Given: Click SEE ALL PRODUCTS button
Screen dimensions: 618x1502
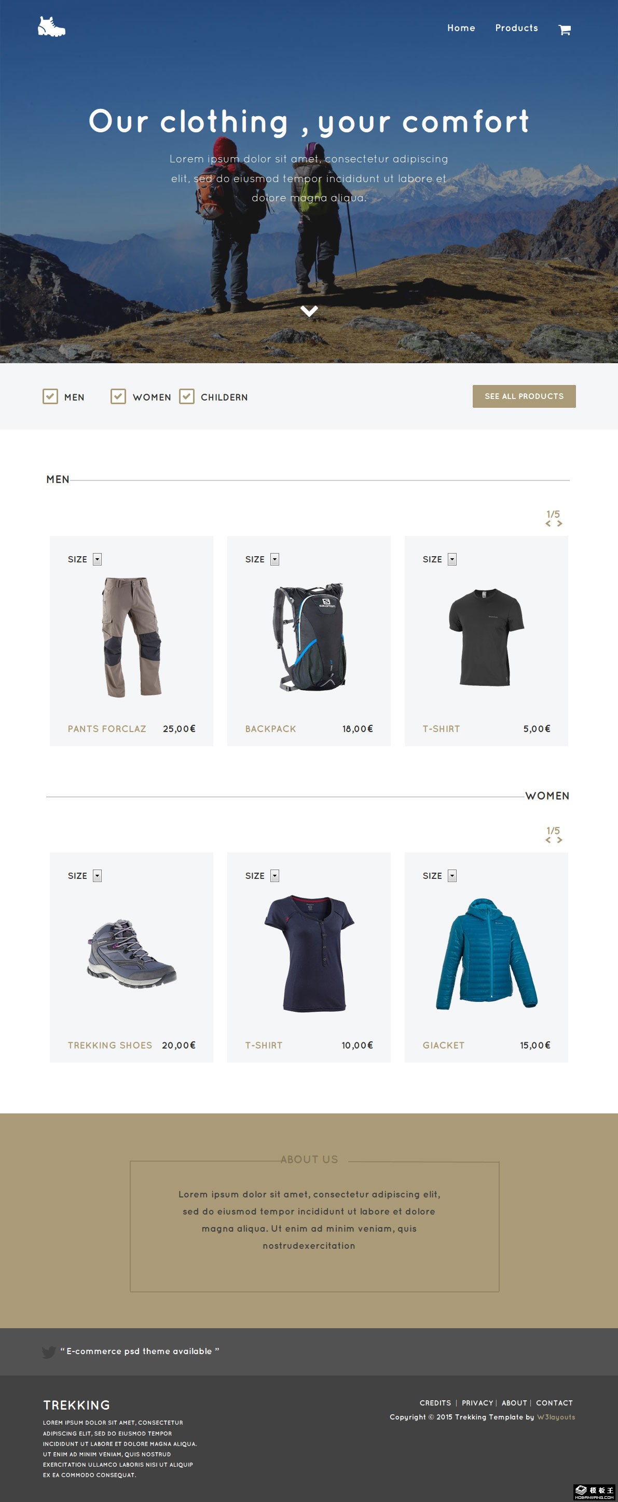Looking at the screenshot, I should [524, 396].
